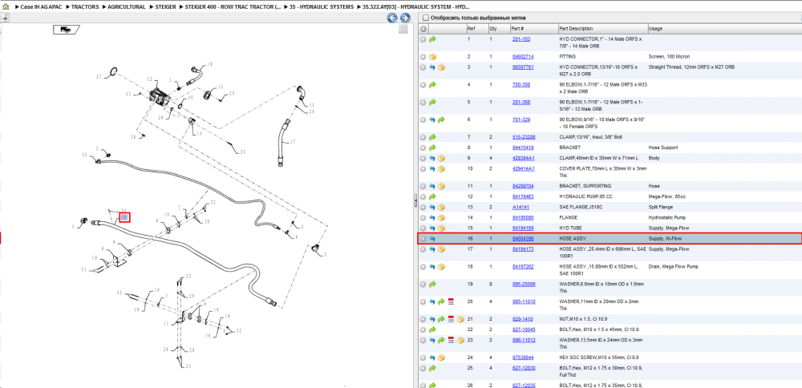Open STEIGER breadcrumb
802x388 pixels.
pyautogui.click(x=166, y=6)
